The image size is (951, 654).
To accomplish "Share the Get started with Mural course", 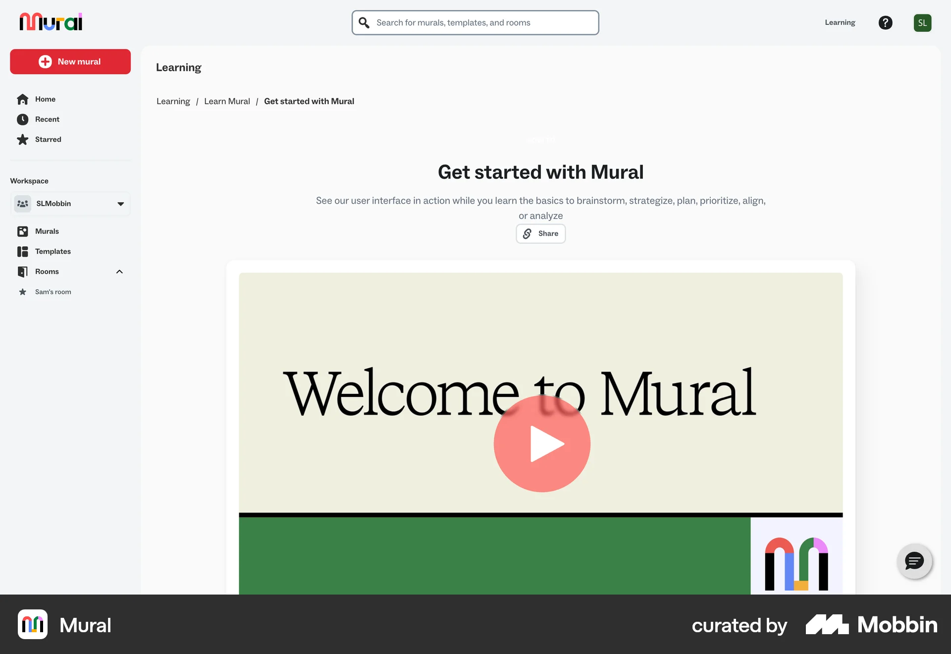I will tap(540, 233).
